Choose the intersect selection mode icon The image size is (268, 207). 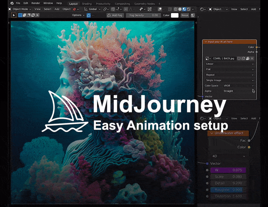[x=37, y=15]
